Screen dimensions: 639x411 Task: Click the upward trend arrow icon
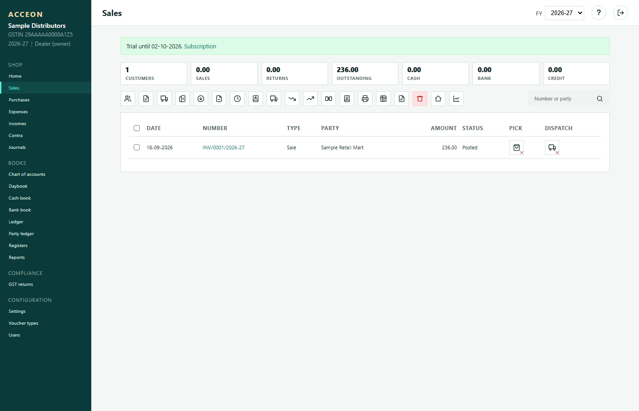tap(310, 99)
